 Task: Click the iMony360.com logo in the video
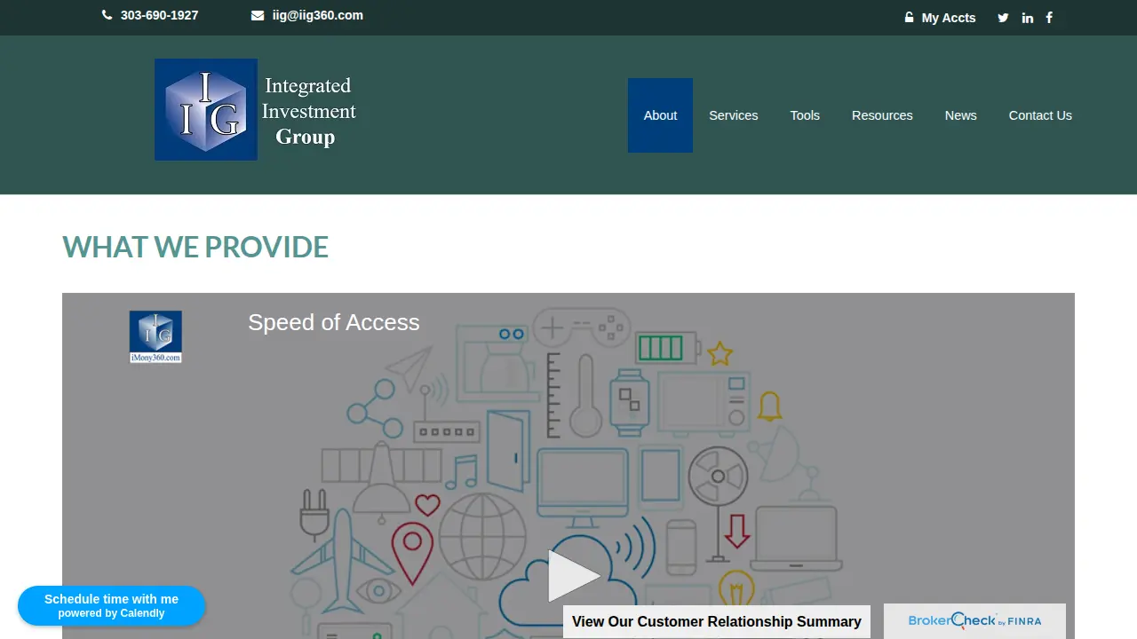155,336
